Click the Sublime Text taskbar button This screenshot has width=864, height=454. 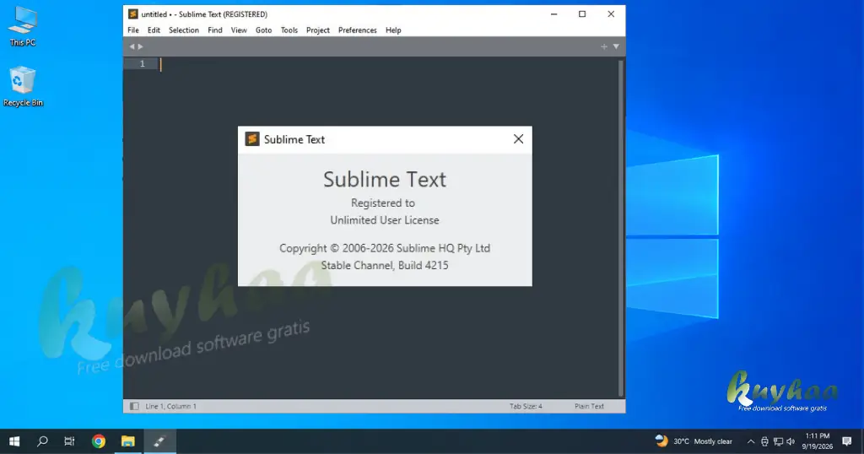point(159,441)
